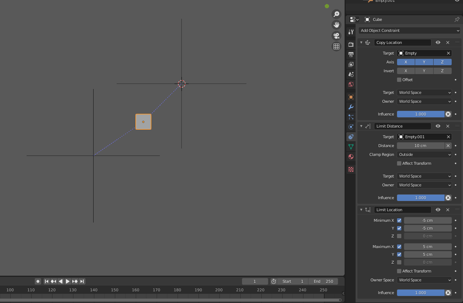
Task: Enable Affect Transform in Limit Location
Action: click(399, 271)
